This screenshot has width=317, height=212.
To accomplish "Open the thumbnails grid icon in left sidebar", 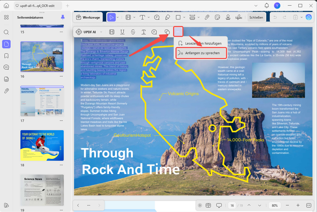I will [6, 17].
